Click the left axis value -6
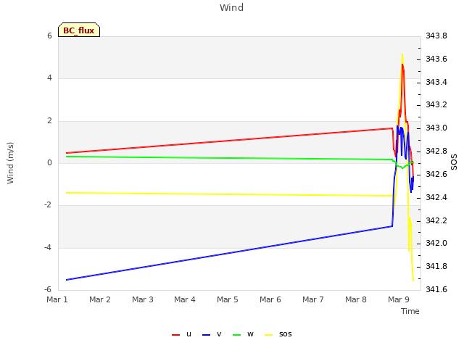This screenshot has width=464, height=348. (x=48, y=289)
